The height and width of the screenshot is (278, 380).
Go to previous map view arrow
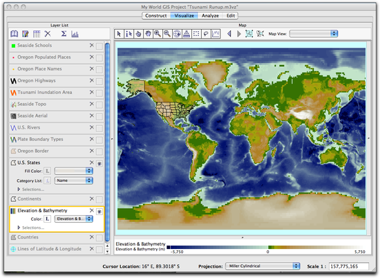(229, 34)
